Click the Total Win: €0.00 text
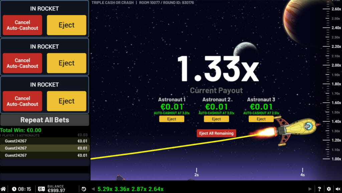The image size is (342, 193). point(21,130)
